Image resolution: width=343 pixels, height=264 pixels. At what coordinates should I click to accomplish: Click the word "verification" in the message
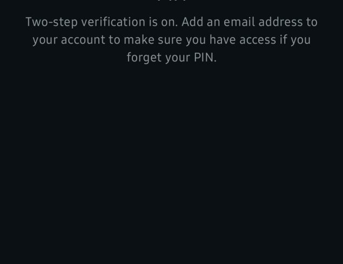113,22
